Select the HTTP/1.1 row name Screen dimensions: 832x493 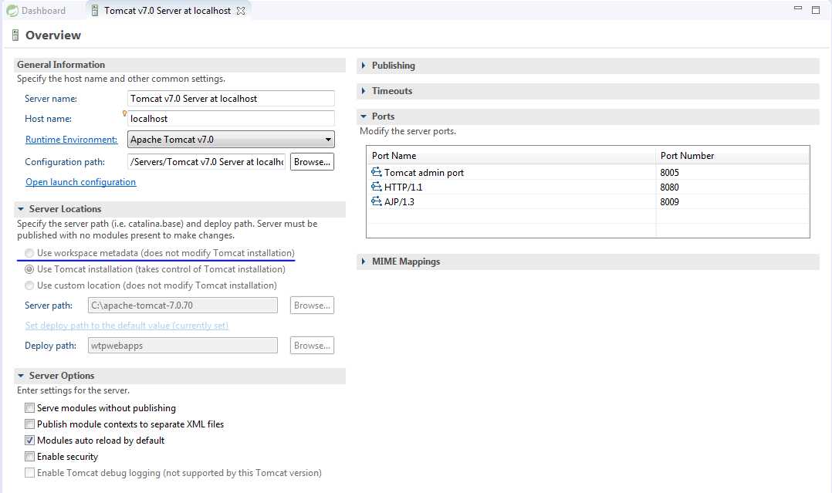[403, 187]
